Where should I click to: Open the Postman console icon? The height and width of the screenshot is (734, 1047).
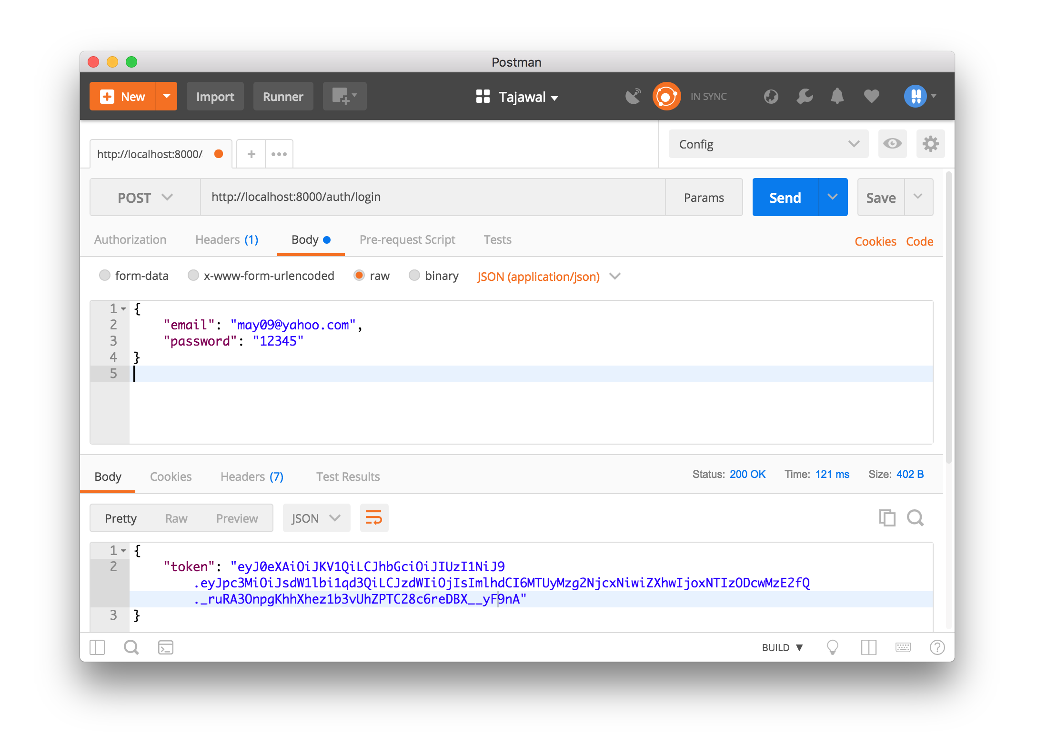[165, 647]
